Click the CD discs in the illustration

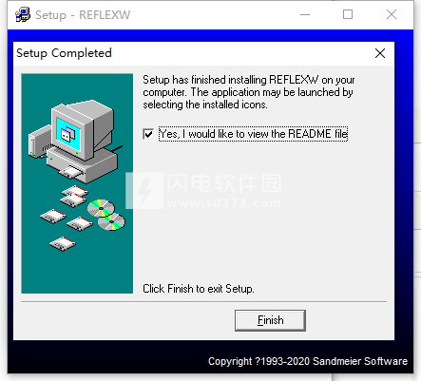tap(106, 215)
